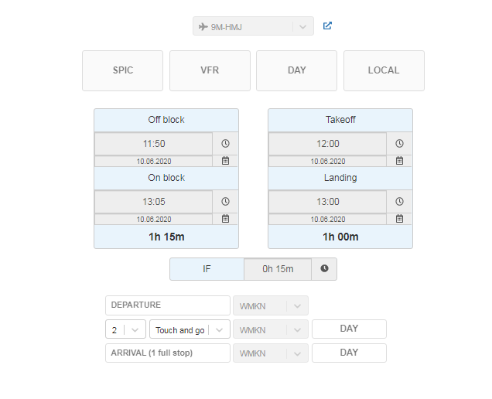The image size is (492, 399).
Task: Toggle the LOCAL flight type button
Action: 384,70
